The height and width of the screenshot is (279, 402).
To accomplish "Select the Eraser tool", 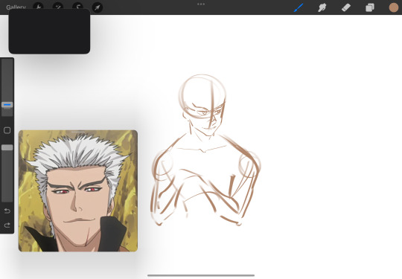I will pos(346,7).
